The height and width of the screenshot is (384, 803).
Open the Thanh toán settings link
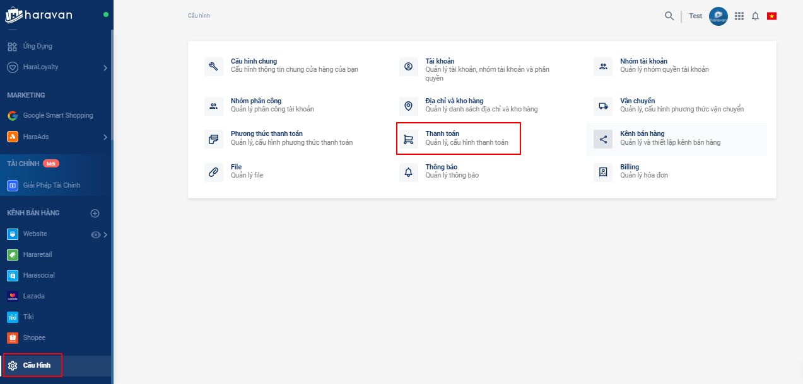tap(442, 133)
